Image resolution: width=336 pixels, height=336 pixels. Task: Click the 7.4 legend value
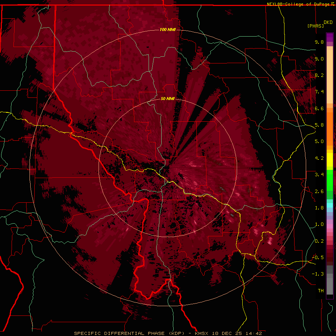coord(319,92)
